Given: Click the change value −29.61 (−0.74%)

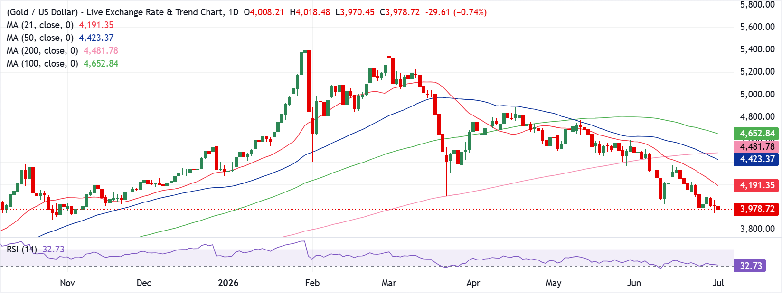Looking at the screenshot, I should [456, 12].
